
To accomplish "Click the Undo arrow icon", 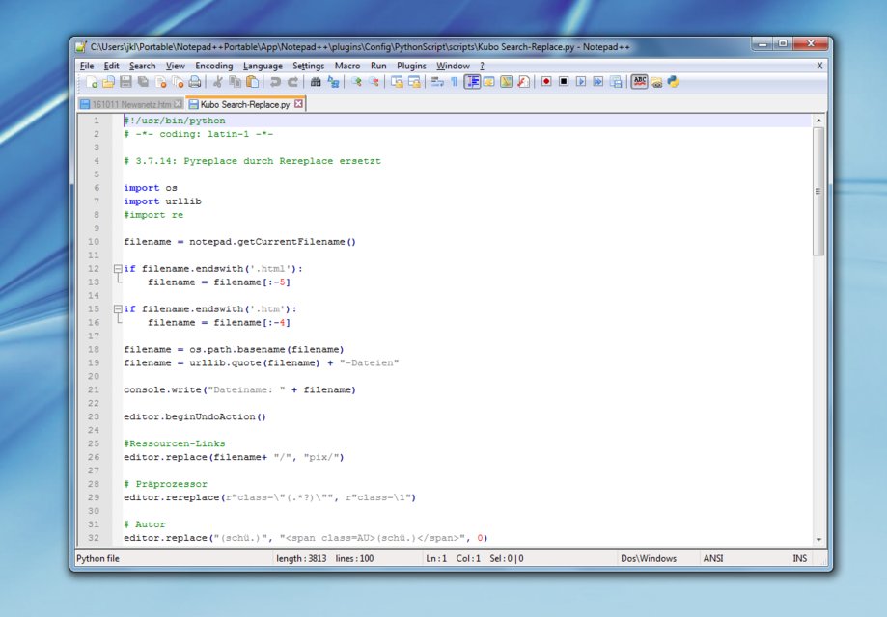I will 275,83.
